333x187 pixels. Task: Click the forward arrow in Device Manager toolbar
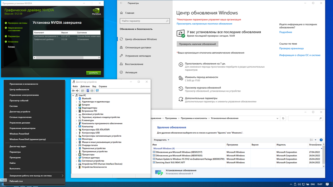[x=77, y=91]
